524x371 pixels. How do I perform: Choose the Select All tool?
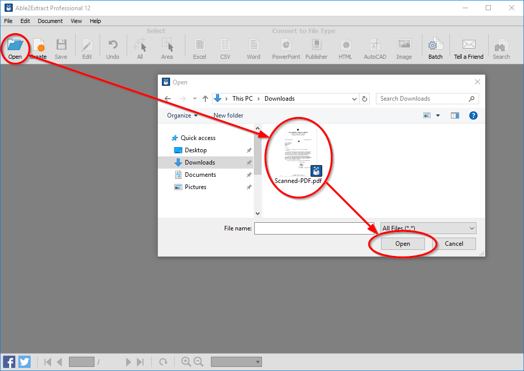[x=140, y=44]
